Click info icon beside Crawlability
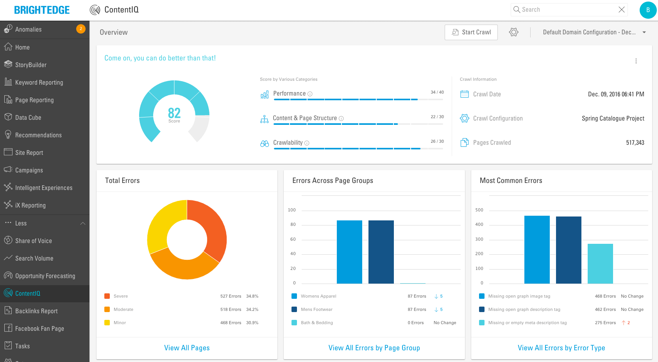 click(x=307, y=143)
